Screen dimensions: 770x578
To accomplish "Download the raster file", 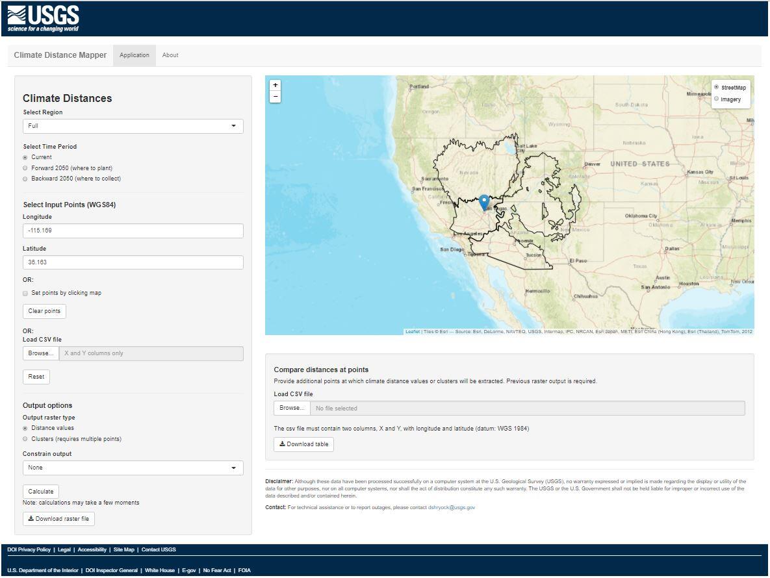I will [x=58, y=519].
